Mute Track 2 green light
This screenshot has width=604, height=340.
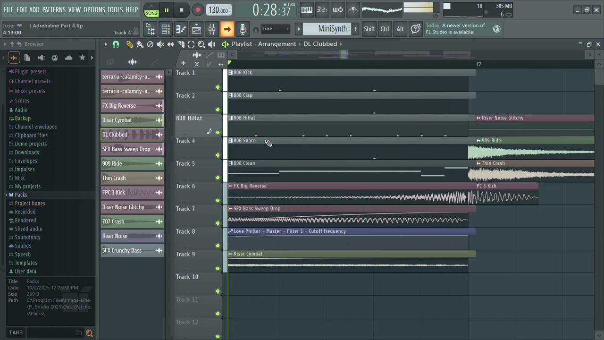(x=218, y=110)
